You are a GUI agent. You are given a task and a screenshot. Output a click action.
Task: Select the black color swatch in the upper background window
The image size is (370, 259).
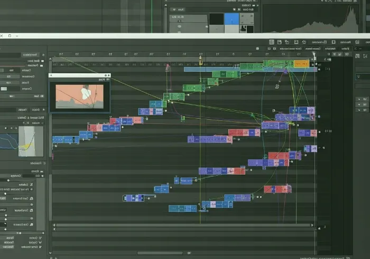[x=216, y=19]
